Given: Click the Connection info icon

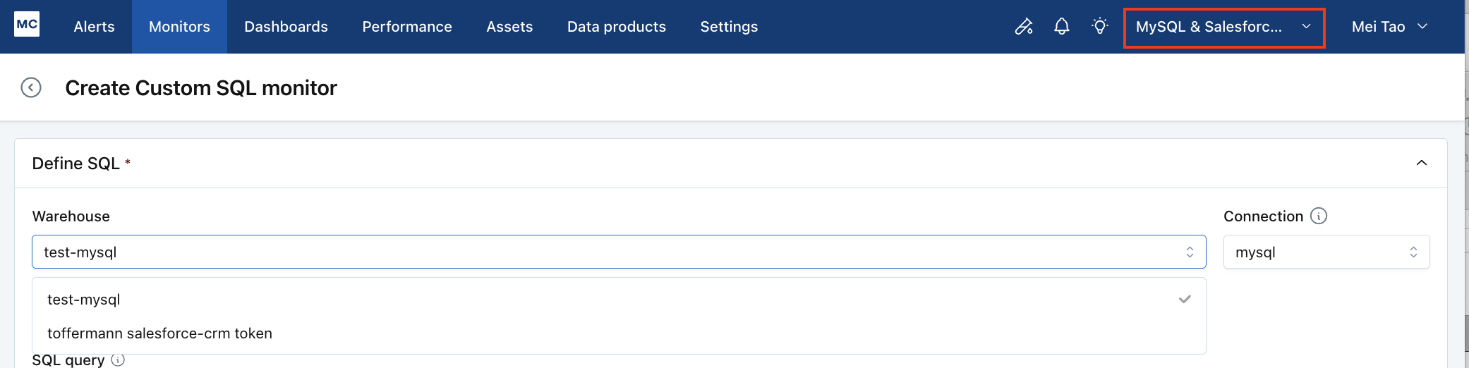Looking at the screenshot, I should tap(1319, 216).
